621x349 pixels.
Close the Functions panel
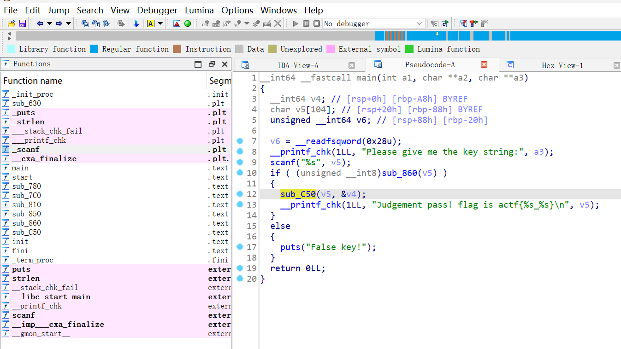(225, 64)
